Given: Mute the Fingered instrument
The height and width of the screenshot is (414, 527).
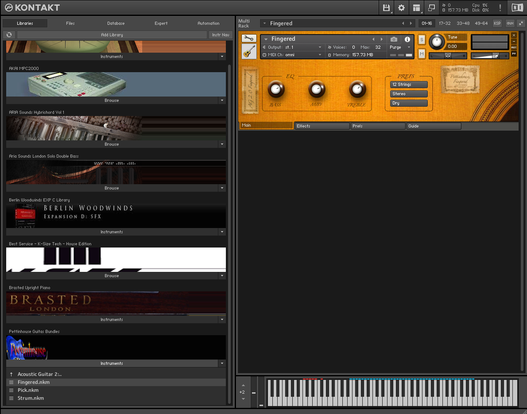Looking at the screenshot, I should pos(422,54).
